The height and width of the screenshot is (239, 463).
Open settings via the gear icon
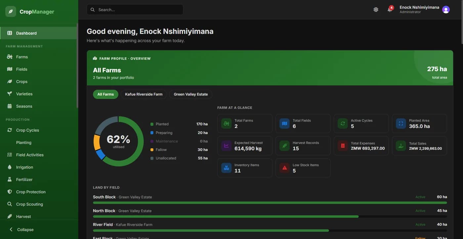pos(376,10)
